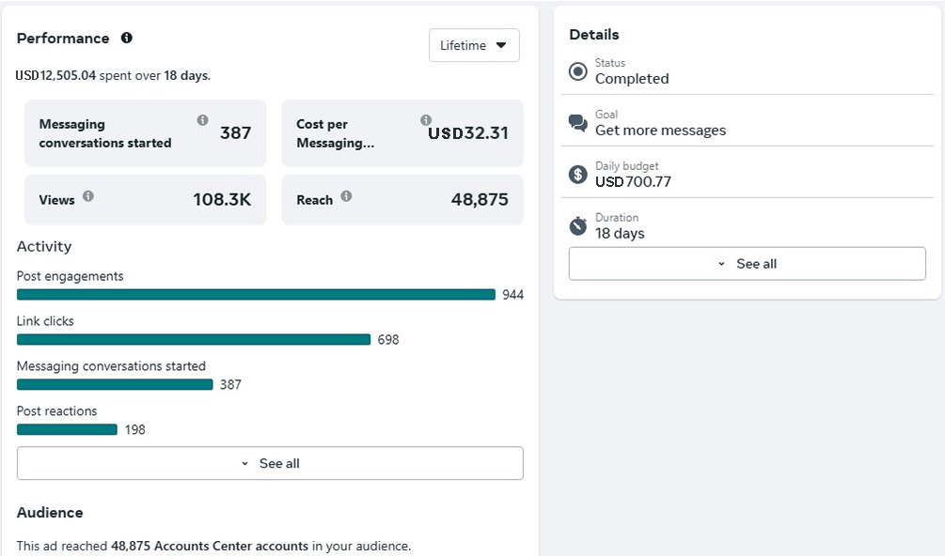
Task: Click the Duration stopwatch icon
Action: tap(578, 225)
